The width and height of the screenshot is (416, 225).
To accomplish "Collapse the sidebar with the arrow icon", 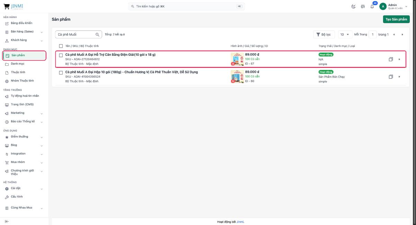I will click(x=7, y=222).
